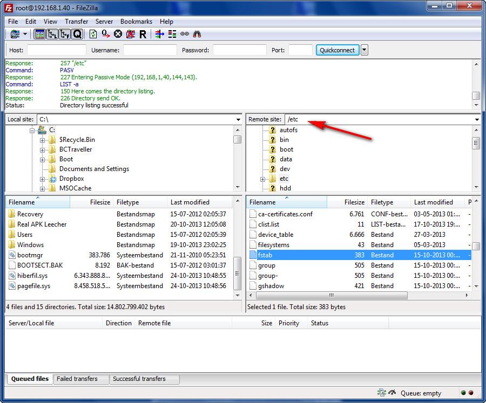Select the ca-certificates.conf remote file
The height and width of the screenshot is (403, 486).
click(360, 214)
